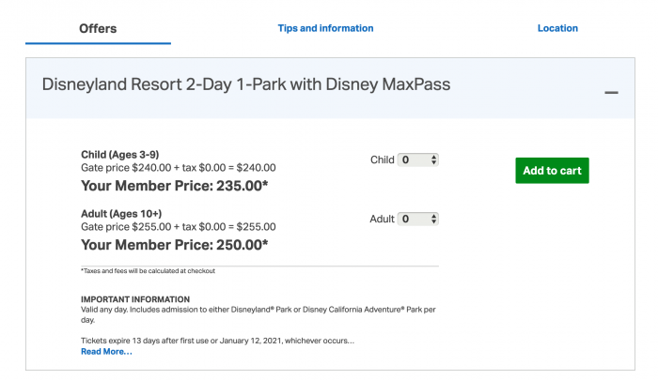Open the Child quantity dropdown
The height and width of the screenshot is (380, 658).
pyautogui.click(x=418, y=160)
